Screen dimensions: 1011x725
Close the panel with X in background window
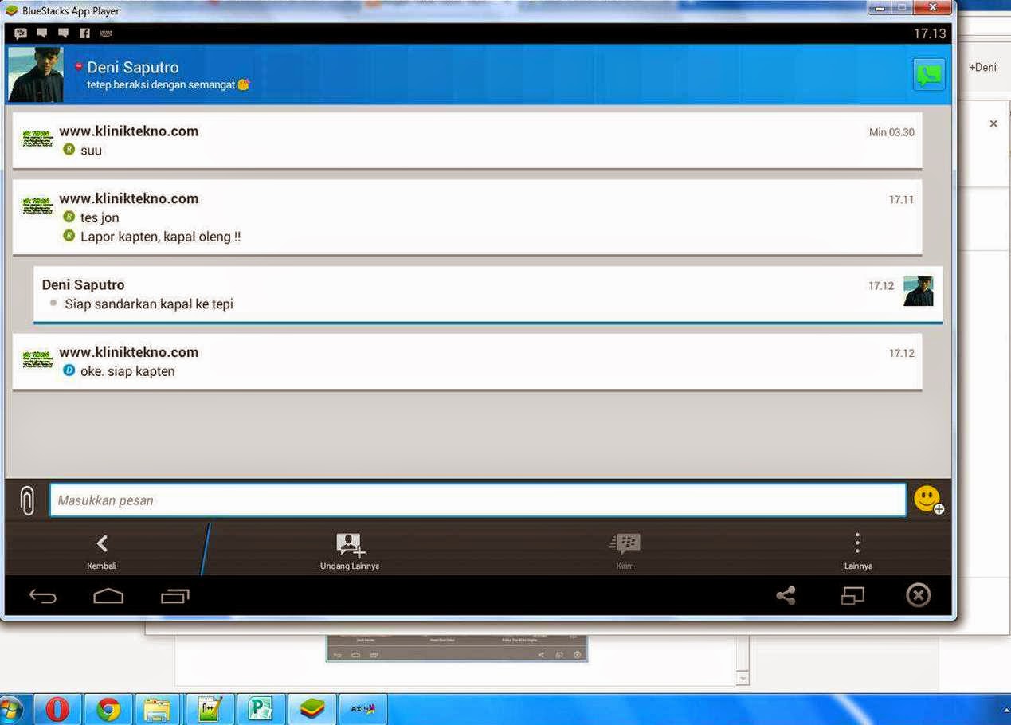pyautogui.click(x=993, y=123)
